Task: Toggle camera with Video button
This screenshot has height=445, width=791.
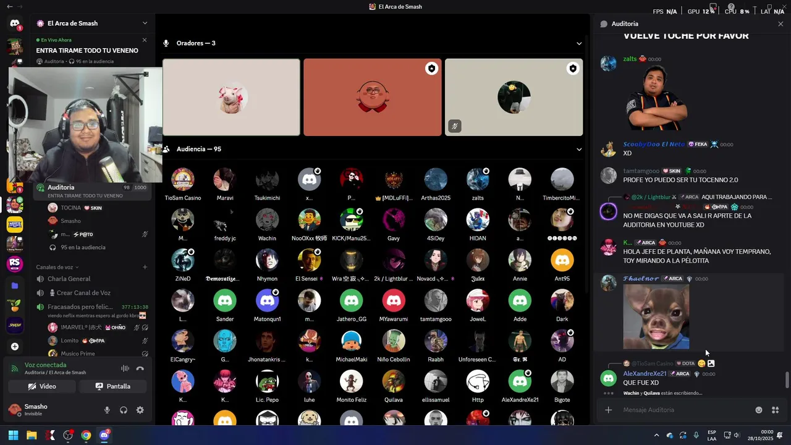Action: click(x=42, y=386)
